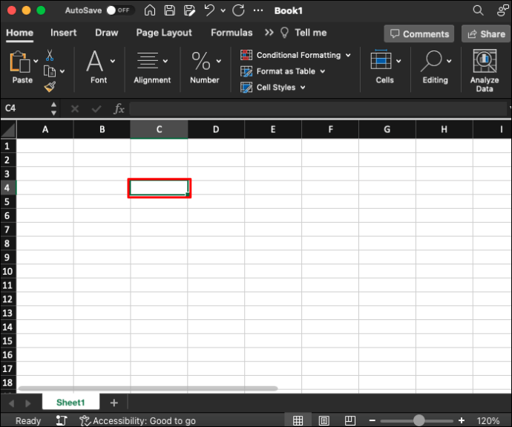
Task: Activate the Format Painter brush
Action: (x=50, y=87)
